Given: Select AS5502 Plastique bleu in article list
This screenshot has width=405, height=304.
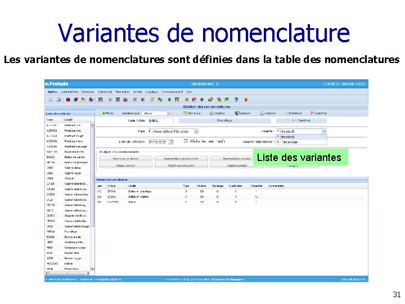Looking at the screenshot, I should [x=67, y=131].
